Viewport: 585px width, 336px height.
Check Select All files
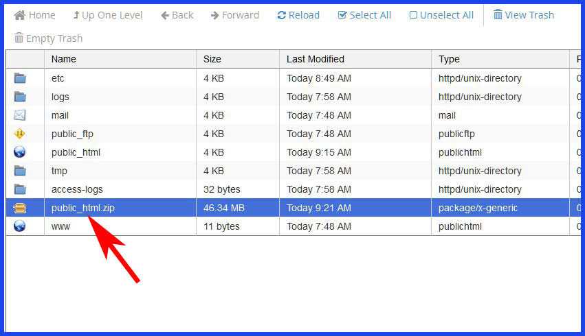pyautogui.click(x=364, y=15)
